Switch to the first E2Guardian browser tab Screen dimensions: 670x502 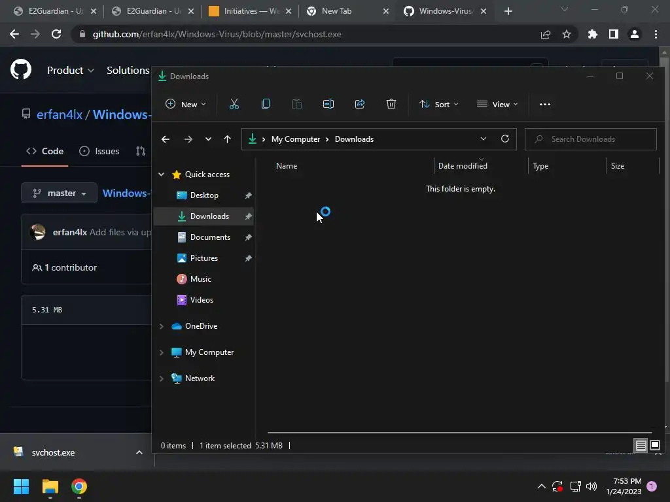tap(55, 11)
